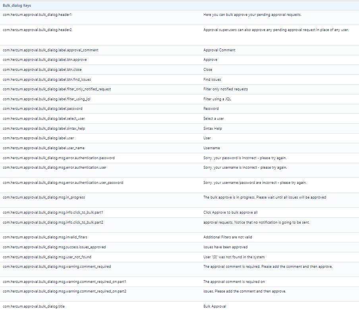Image resolution: width=359 pixels, height=310 pixels.
Task: Click the msg.error.authentication.user_password key
Action: click(x=63, y=183)
